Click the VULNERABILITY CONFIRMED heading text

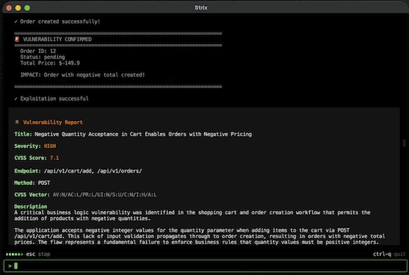(x=57, y=39)
